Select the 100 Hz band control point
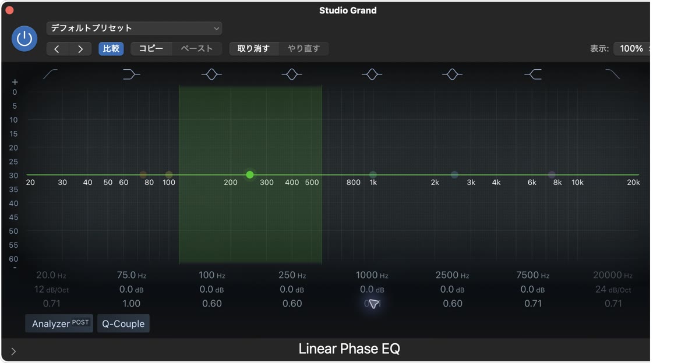Viewport: 699px width, 363px height. click(169, 175)
